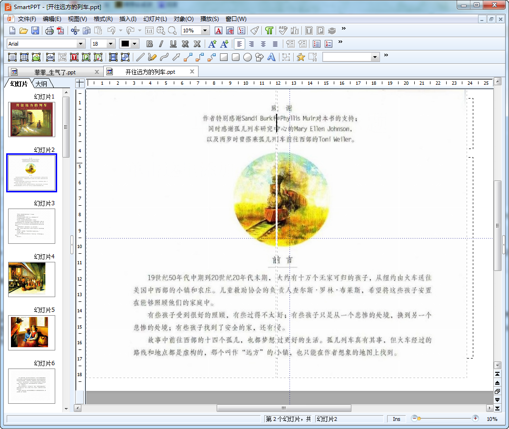This screenshot has height=429, width=509.
Task: Open the Arial font name dropdown
Action: (80, 44)
